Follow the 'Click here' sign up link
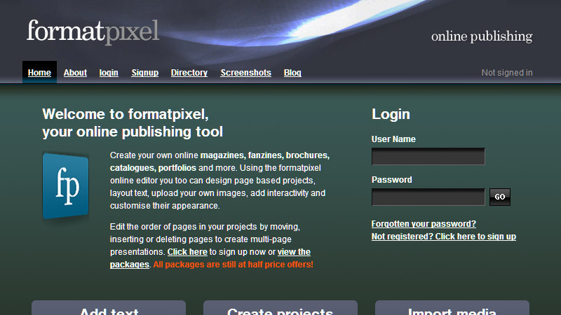 tap(187, 252)
